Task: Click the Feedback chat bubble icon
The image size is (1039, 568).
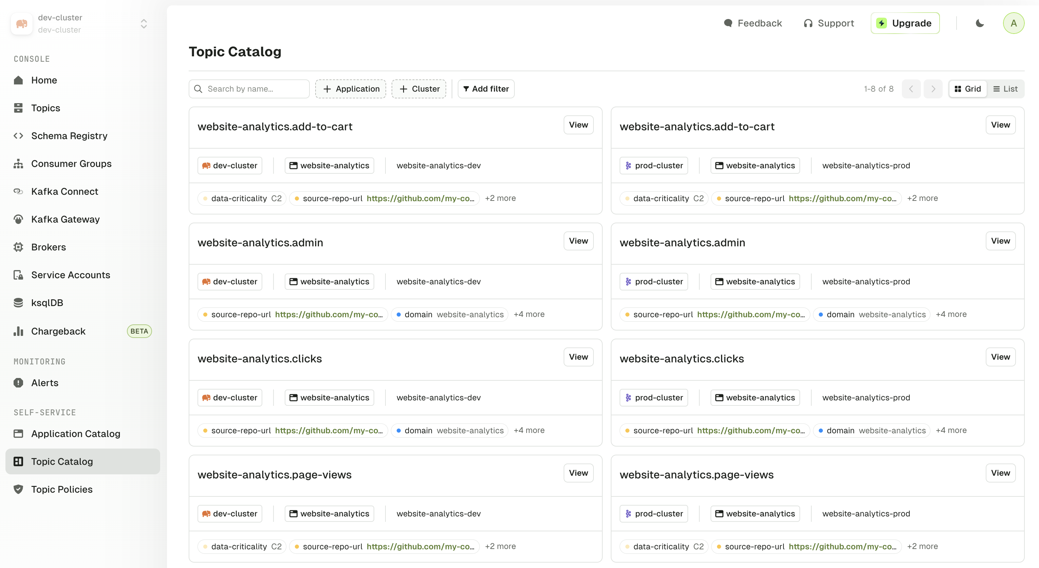Action: [728, 23]
